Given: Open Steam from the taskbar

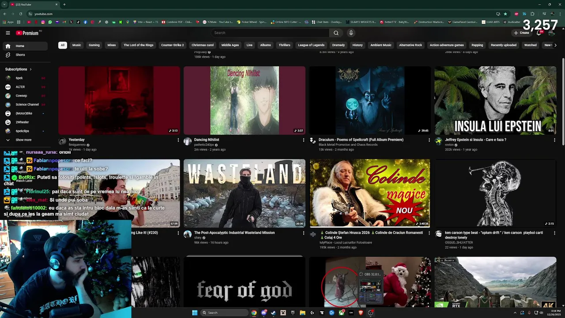Looking at the screenshot, I should click(273, 313).
